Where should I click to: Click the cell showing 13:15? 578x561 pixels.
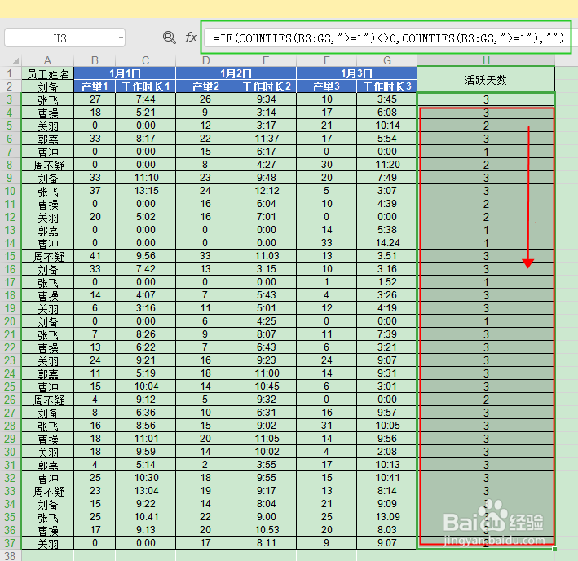(146, 191)
